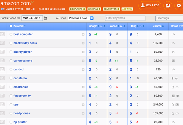Sort by Bing +/- change arrows

[x=144, y=26]
